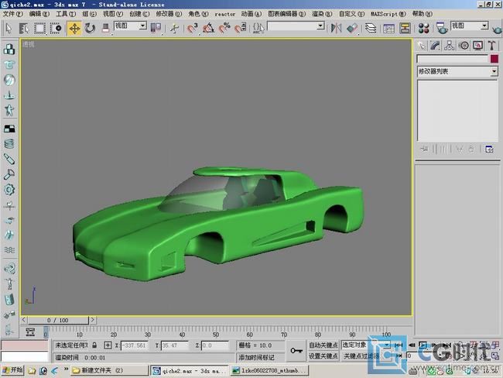Image resolution: width=503 pixels, height=378 pixels.
Task: Switch to the Motion command panel tab
Action: point(464,46)
